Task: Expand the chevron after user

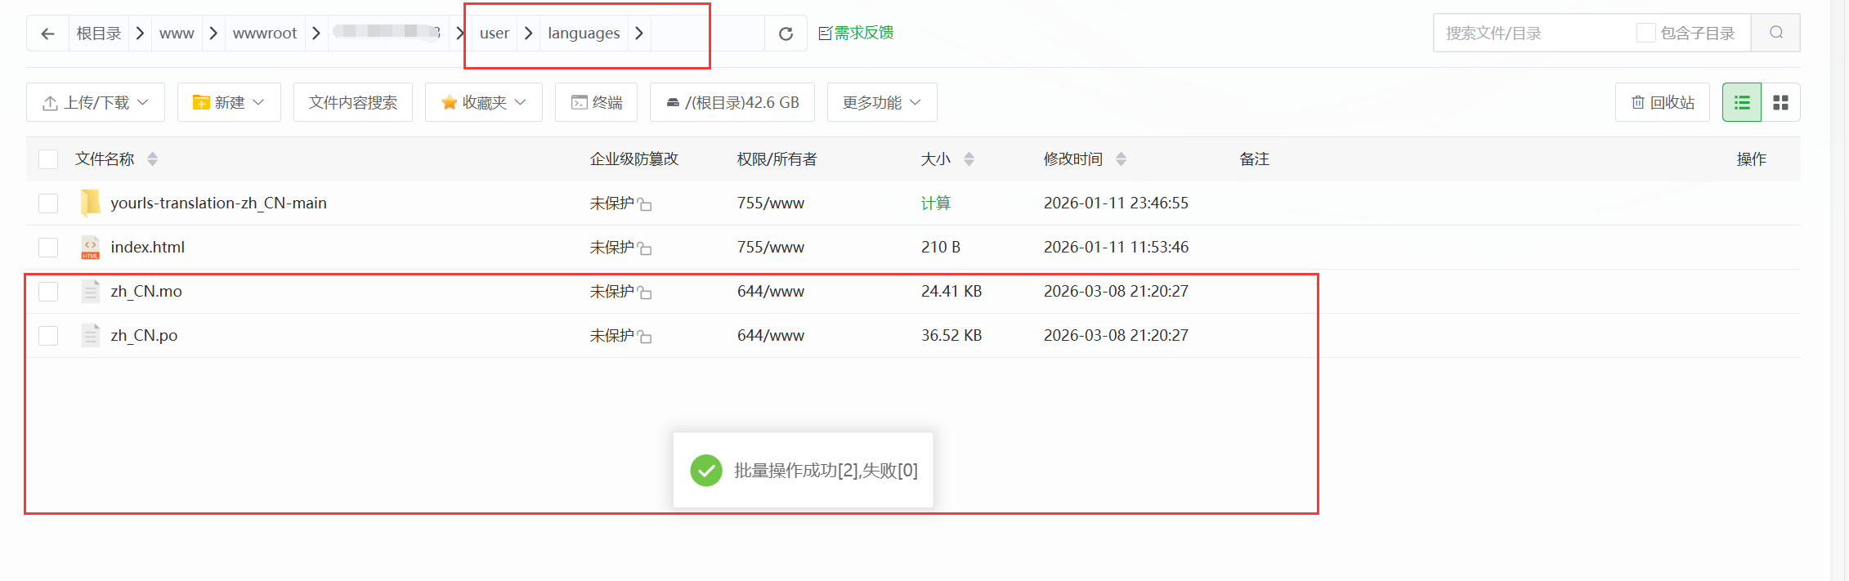Action: tap(529, 34)
